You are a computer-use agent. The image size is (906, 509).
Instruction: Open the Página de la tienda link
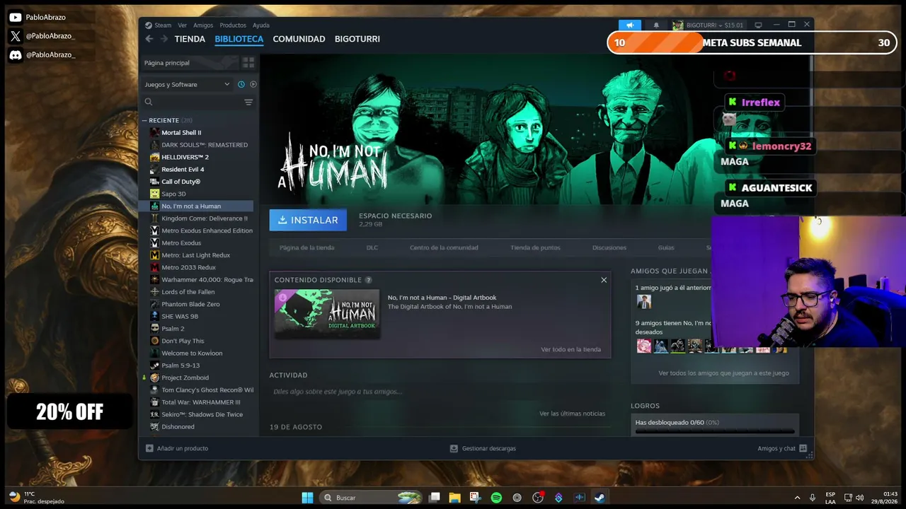306,247
